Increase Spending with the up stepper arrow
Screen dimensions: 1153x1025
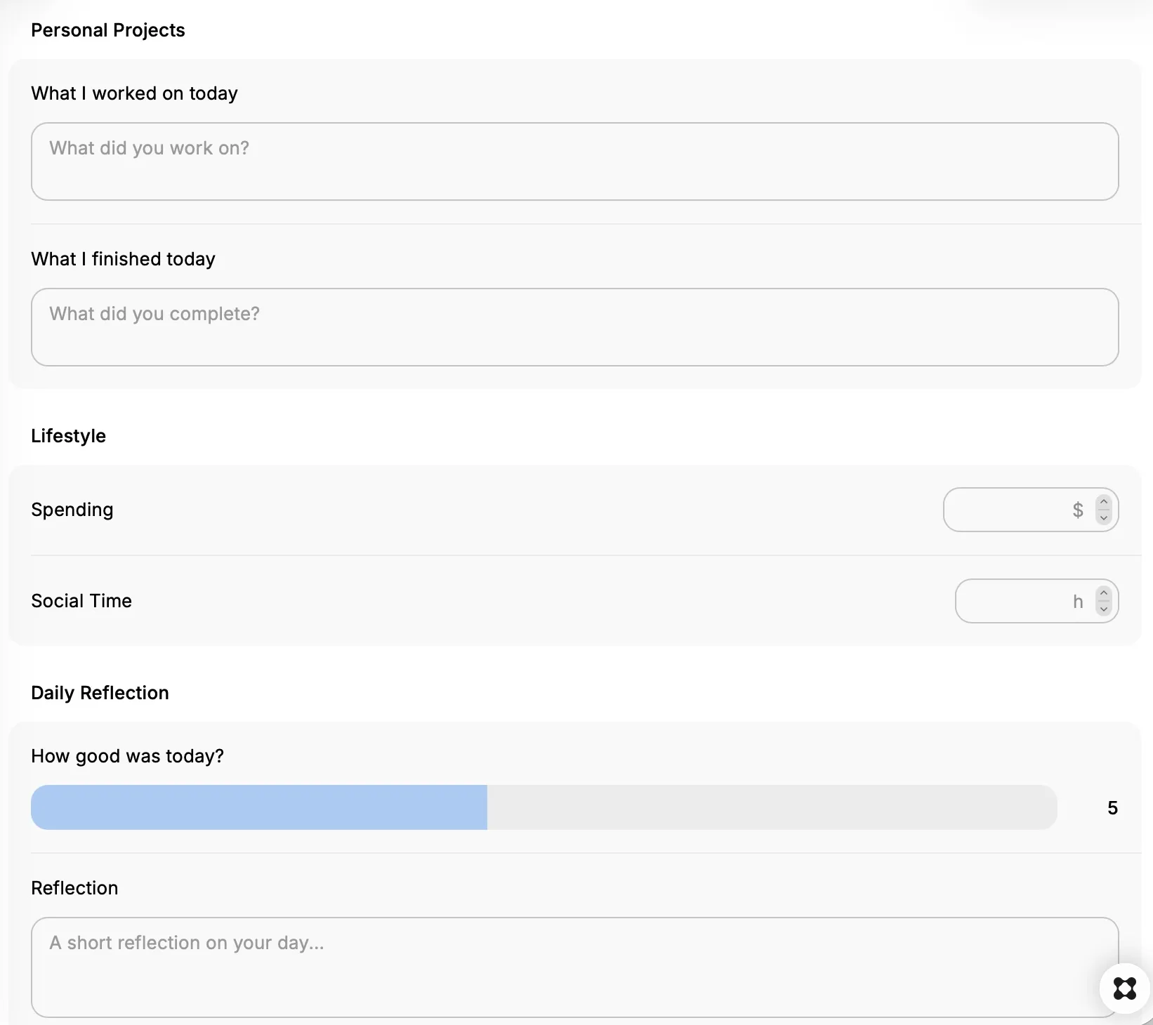point(1104,502)
